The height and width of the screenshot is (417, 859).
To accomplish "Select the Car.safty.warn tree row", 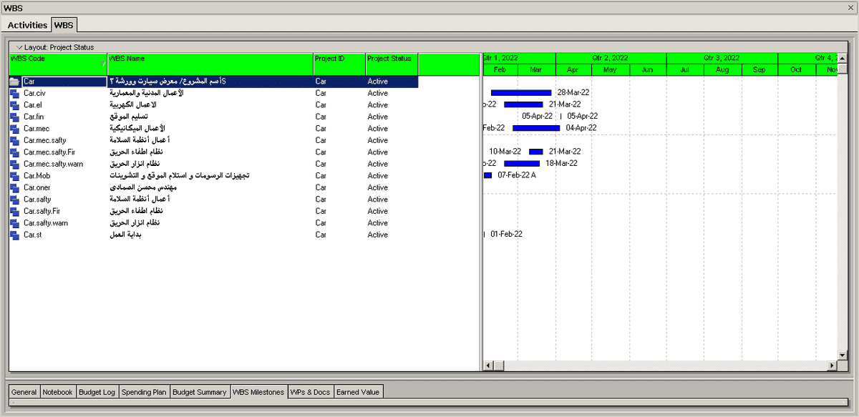I will tap(55, 223).
